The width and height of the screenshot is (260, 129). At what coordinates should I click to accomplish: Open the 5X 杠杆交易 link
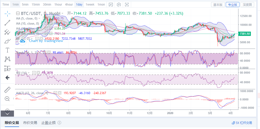point(242,123)
